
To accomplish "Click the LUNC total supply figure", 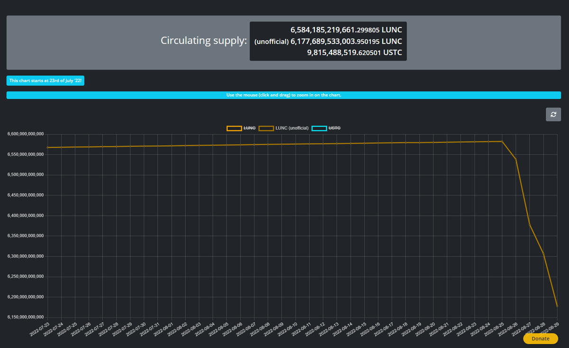I will (x=346, y=29).
